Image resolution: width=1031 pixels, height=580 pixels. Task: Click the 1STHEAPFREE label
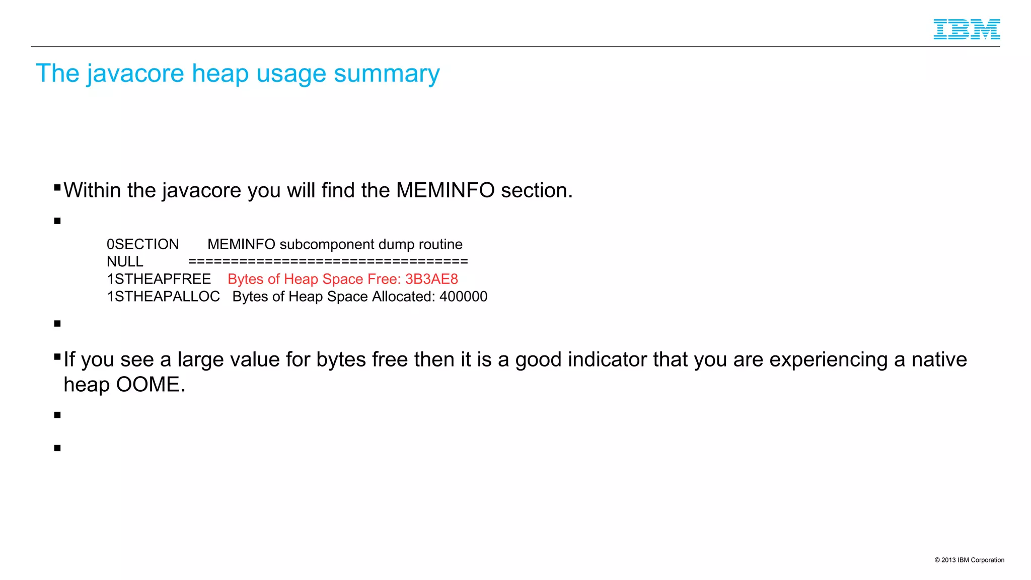point(159,279)
